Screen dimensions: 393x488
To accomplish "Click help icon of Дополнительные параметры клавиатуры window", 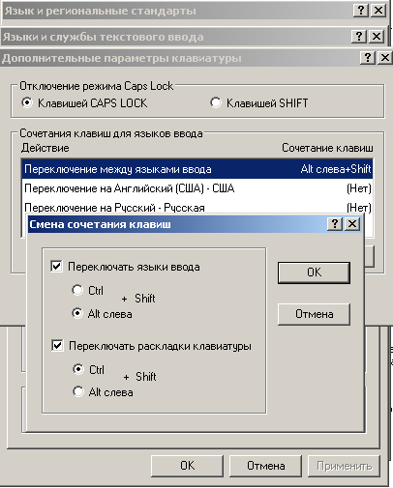I will coord(368,58).
